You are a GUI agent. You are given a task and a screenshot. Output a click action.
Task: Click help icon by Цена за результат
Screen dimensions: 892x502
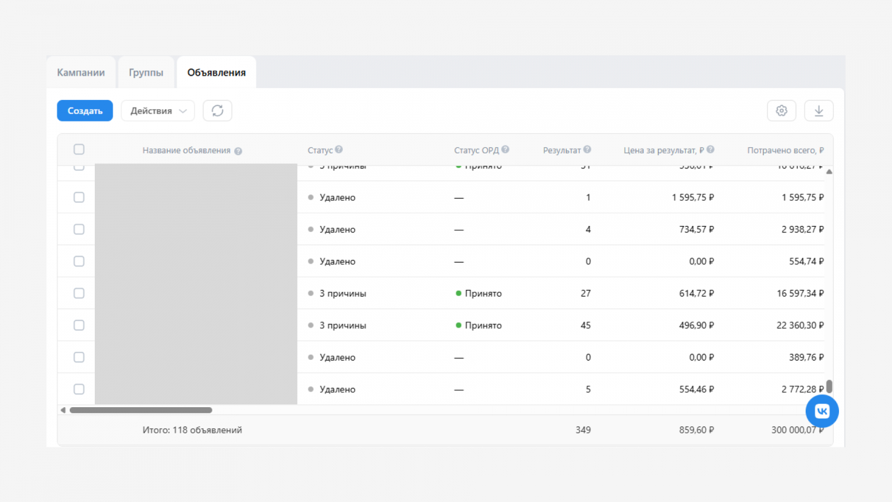[x=710, y=149]
